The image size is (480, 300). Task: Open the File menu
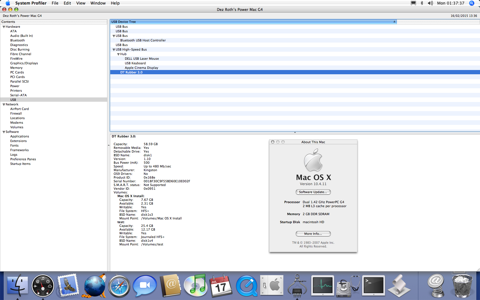coord(55,3)
